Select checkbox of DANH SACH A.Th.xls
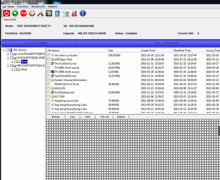This screenshot has height=180, width=220. (x=49, y=84)
